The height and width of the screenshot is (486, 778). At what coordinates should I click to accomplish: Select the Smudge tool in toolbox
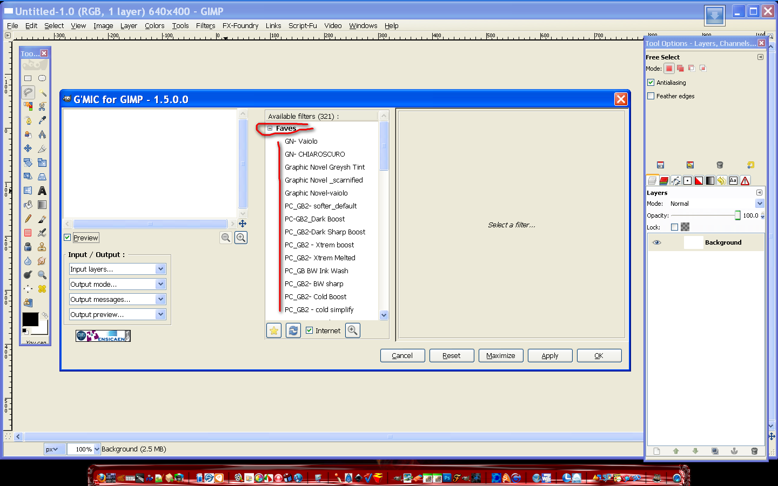click(42, 261)
